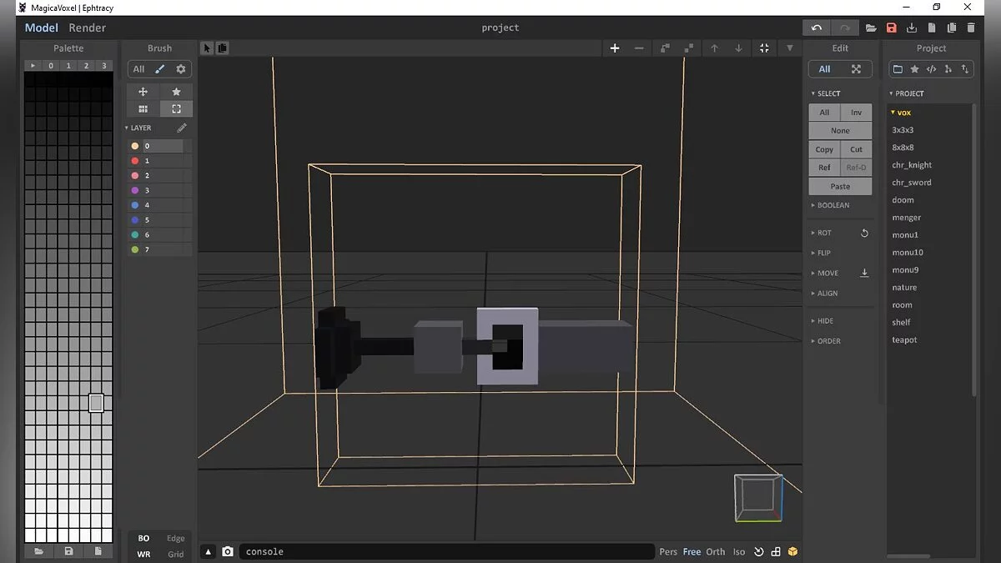The width and height of the screenshot is (1001, 563).
Task: Click the undo arrow icon
Action: 816,28
